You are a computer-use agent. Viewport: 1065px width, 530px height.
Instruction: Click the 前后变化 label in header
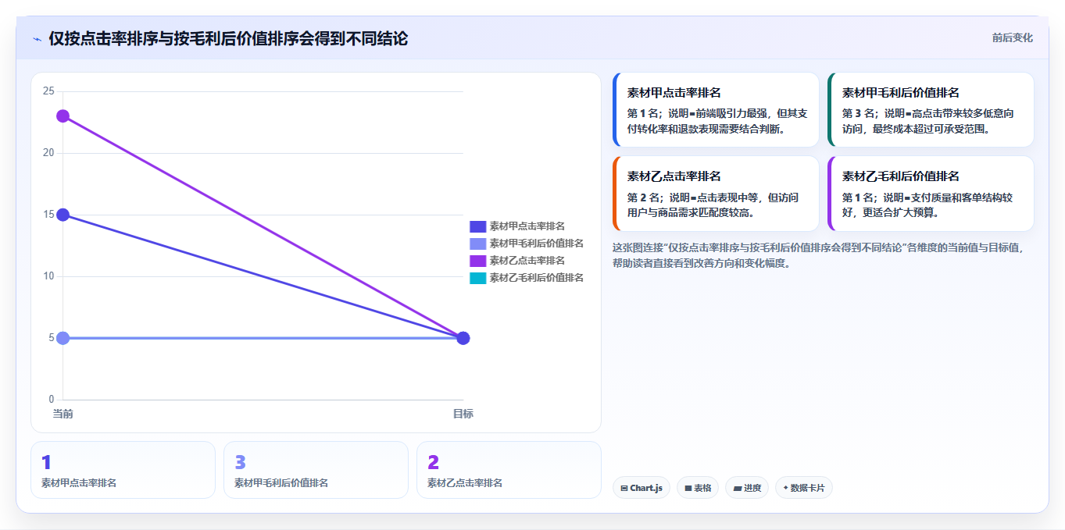[x=1013, y=37]
